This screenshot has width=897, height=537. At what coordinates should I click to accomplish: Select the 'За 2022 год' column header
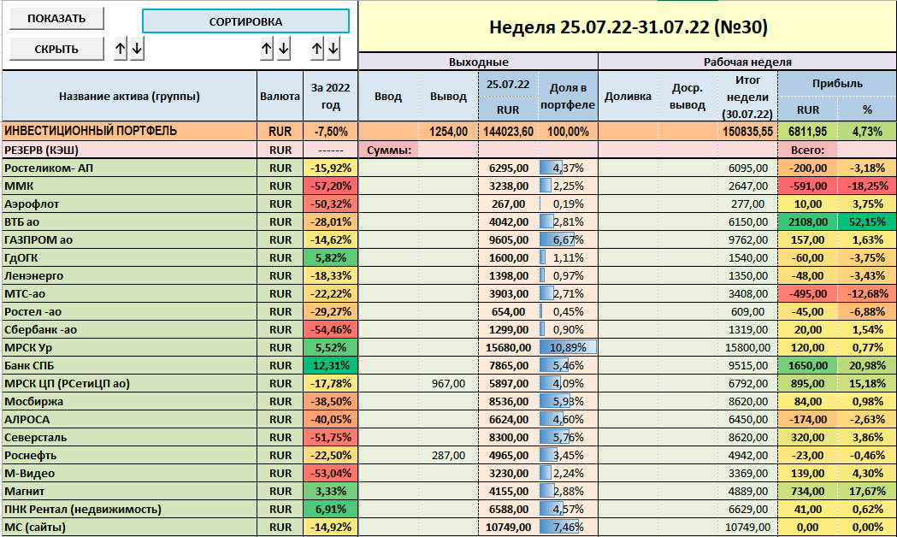coord(330,96)
